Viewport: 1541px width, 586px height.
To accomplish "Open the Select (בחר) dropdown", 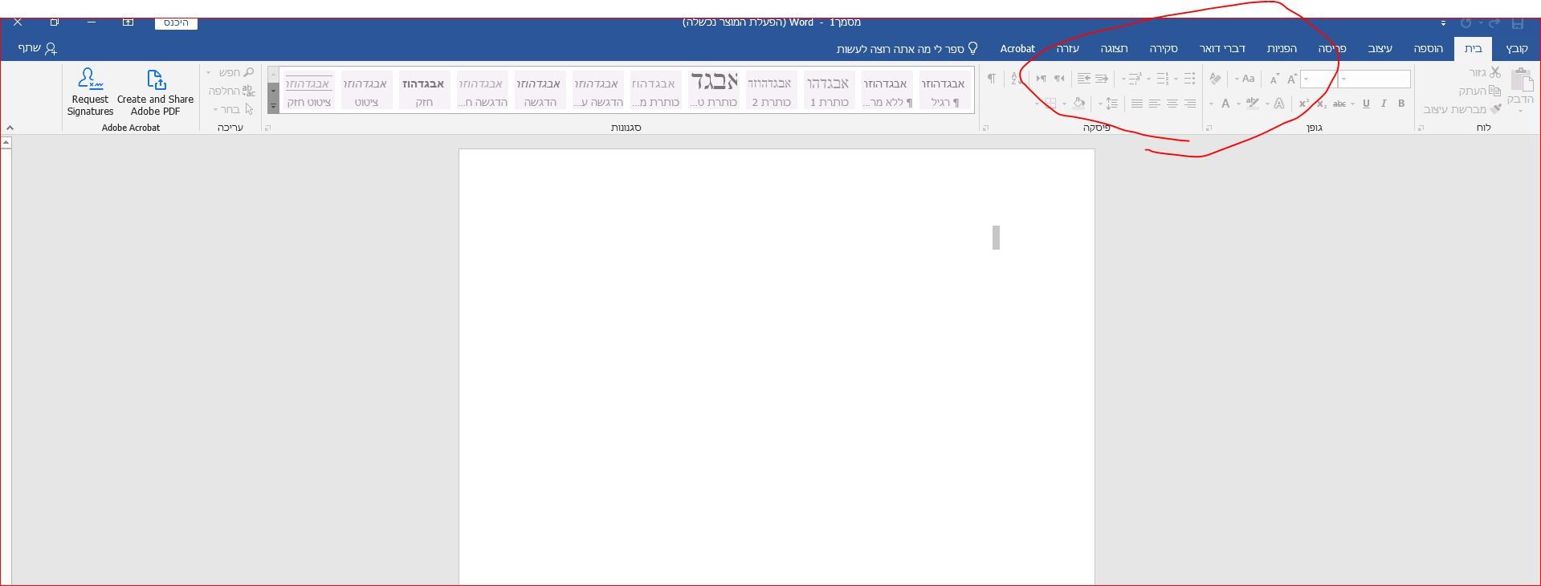I will (233, 109).
